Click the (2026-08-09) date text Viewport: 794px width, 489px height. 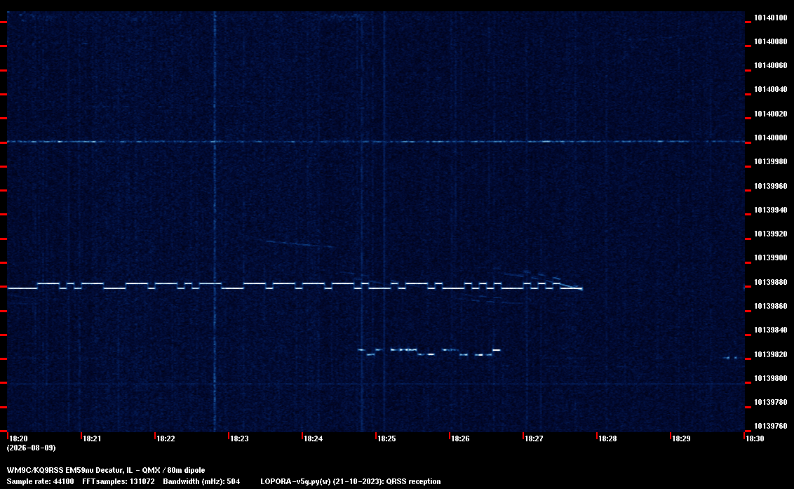click(31, 448)
